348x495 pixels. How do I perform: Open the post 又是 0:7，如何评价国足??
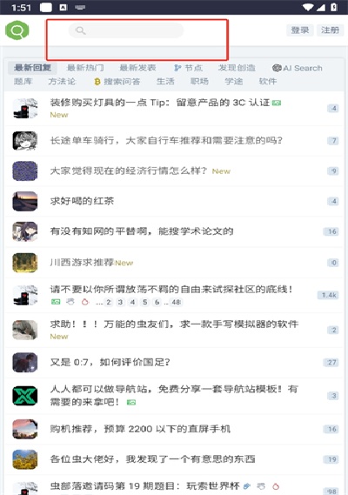110,362
